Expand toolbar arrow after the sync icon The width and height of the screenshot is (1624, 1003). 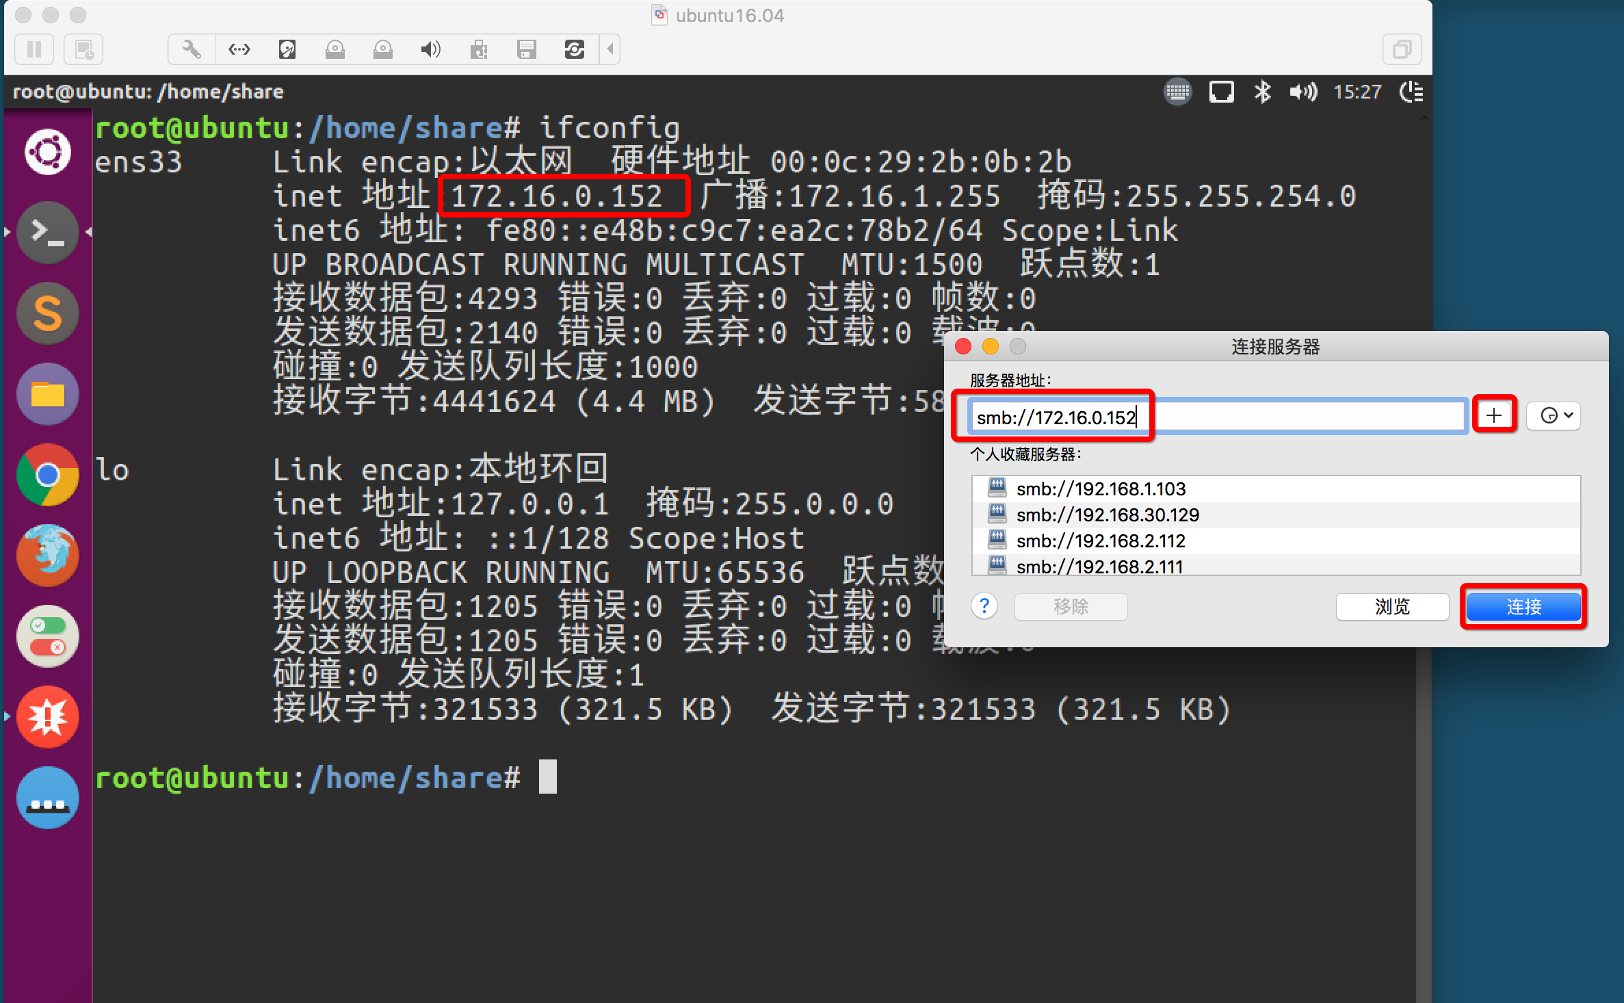coord(610,49)
